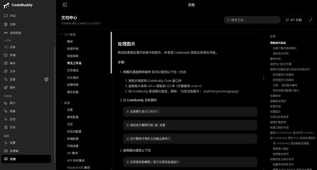Click the 15 badge on 变更
317x170 pixels.
coord(46,79)
